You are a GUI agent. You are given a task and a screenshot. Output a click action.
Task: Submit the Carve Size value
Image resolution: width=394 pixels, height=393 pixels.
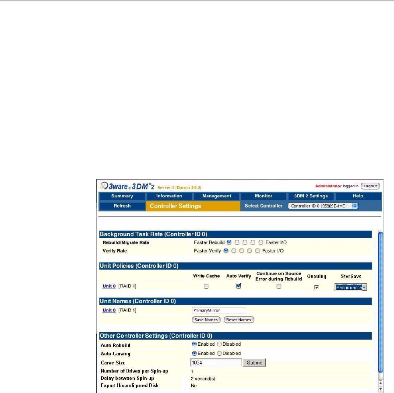point(254,363)
